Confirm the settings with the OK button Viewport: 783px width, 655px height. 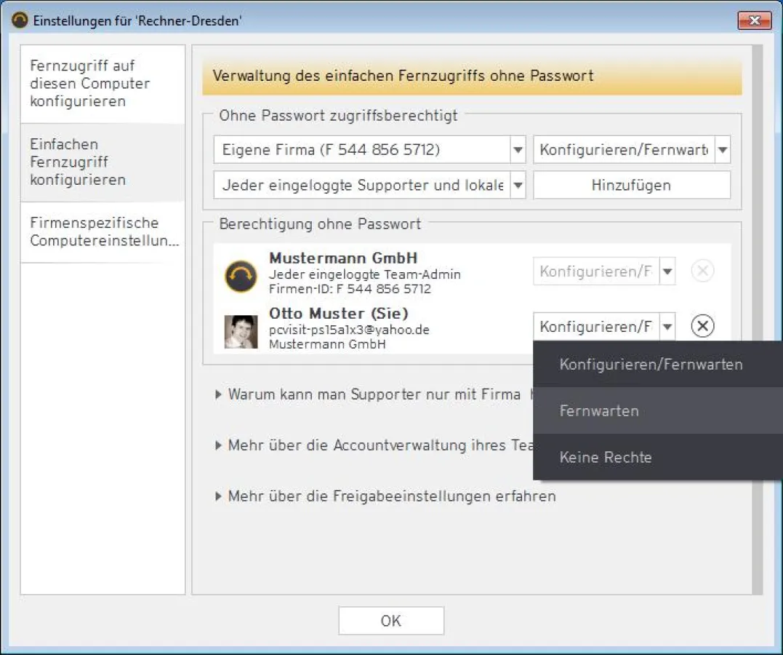coord(391,621)
